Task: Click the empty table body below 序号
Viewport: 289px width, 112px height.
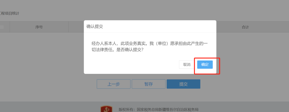Action: tap(39, 55)
